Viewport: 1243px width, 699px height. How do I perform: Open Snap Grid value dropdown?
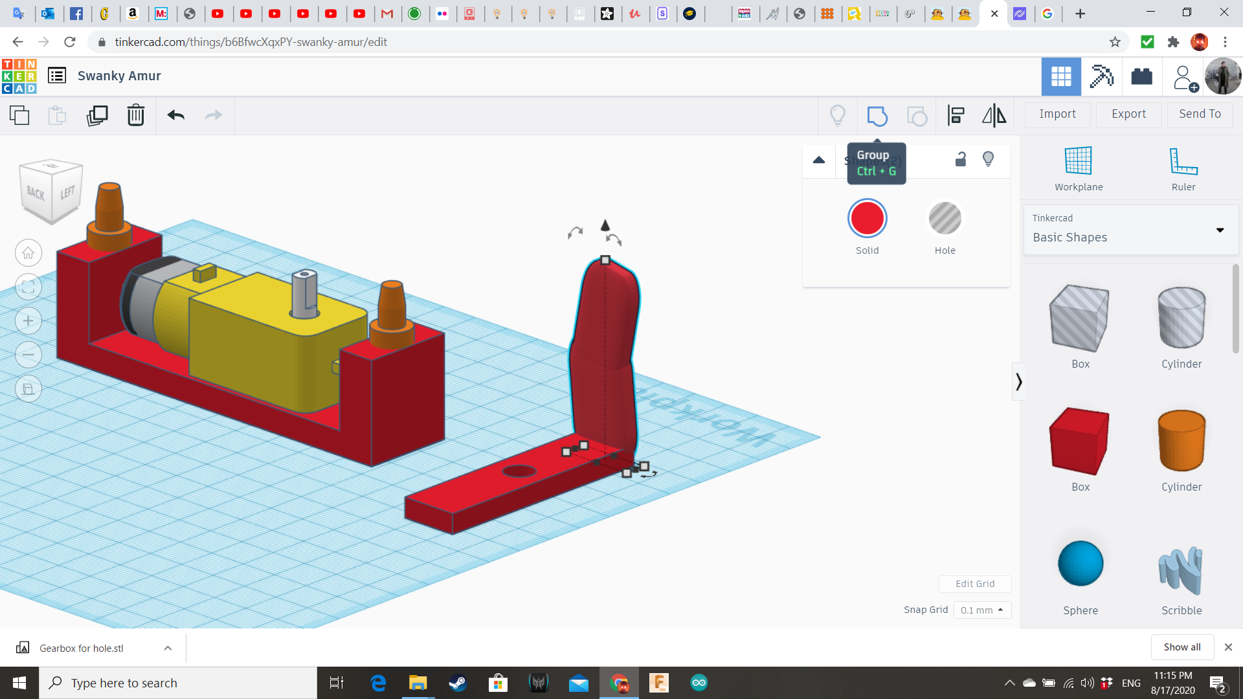[x=982, y=610]
